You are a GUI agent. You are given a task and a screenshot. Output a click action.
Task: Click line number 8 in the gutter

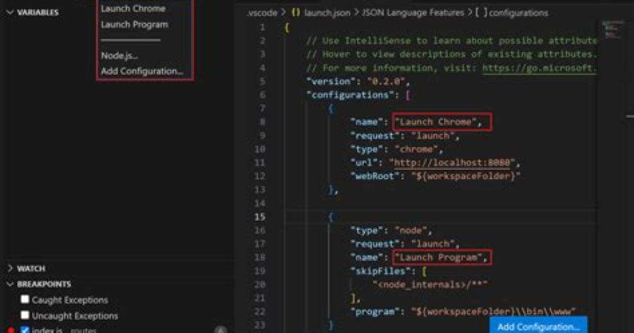point(262,122)
